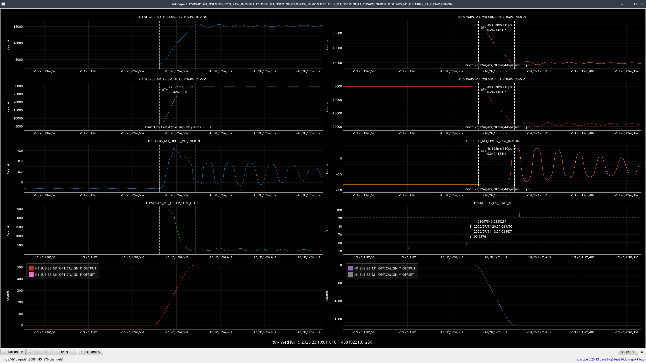
Task: Click the nds://h1daqnds1:8088 server status text
Action: tap(33, 359)
